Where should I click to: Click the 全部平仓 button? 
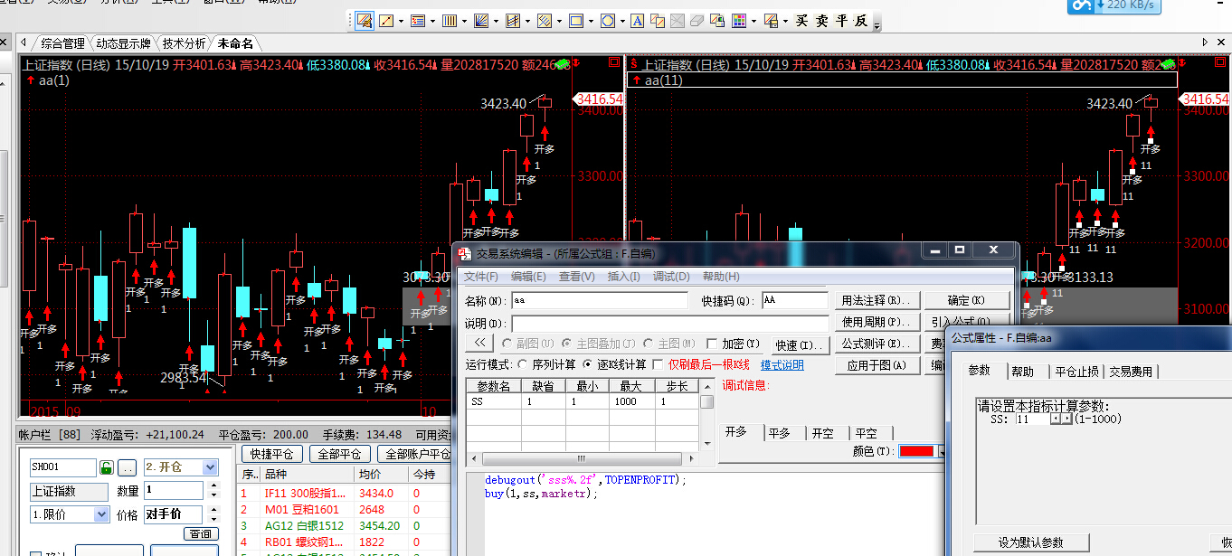[339, 454]
